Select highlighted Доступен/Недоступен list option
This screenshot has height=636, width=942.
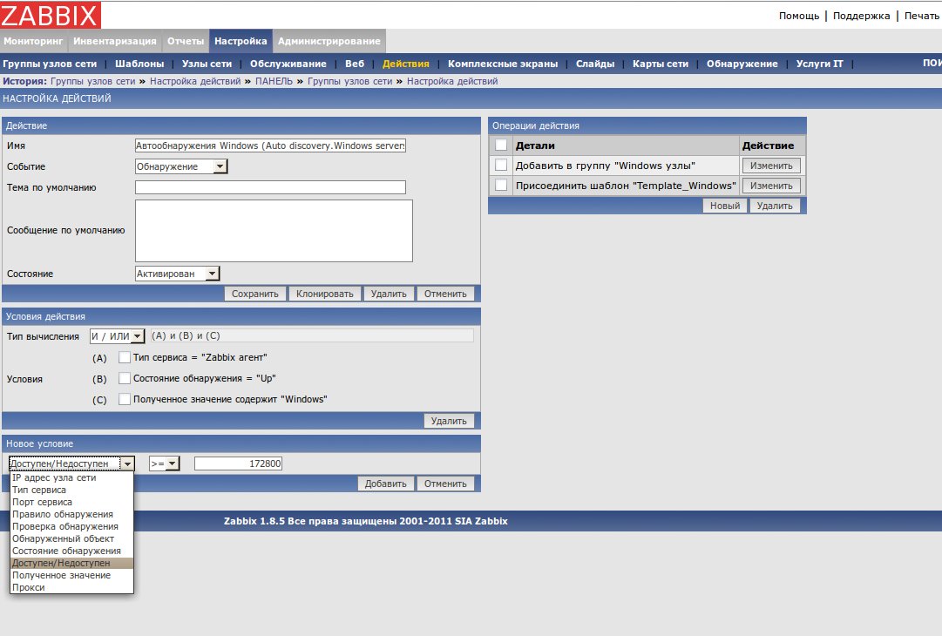tap(71, 564)
